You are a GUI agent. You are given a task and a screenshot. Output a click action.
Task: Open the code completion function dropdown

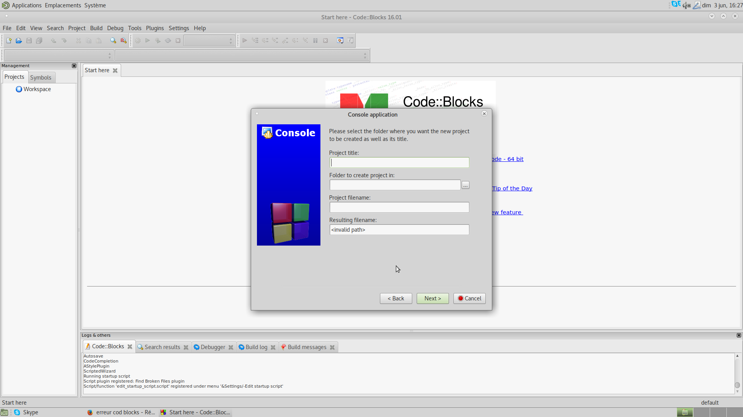pos(241,56)
